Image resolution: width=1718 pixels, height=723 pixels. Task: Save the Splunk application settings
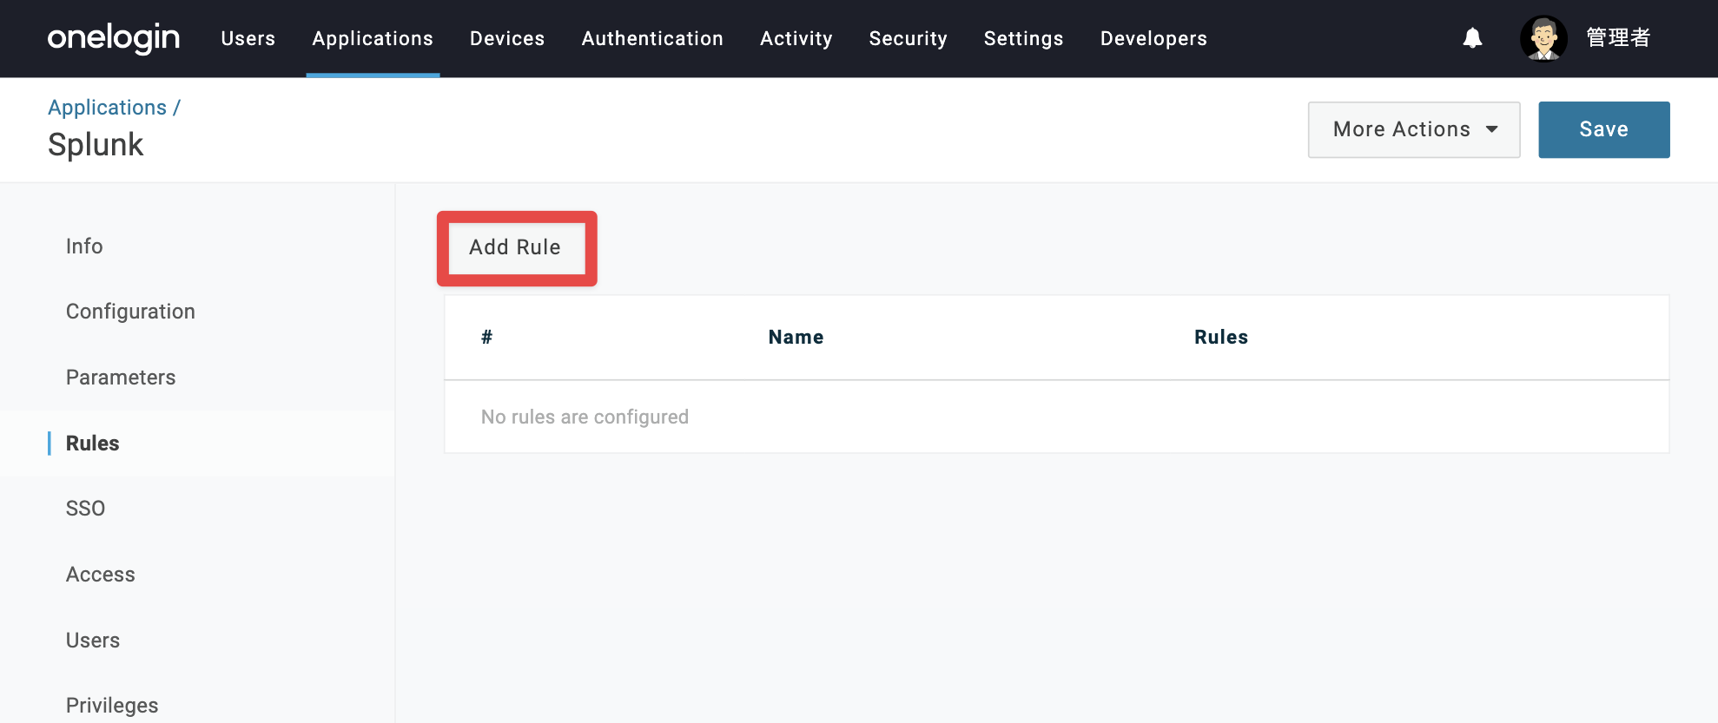(x=1603, y=129)
